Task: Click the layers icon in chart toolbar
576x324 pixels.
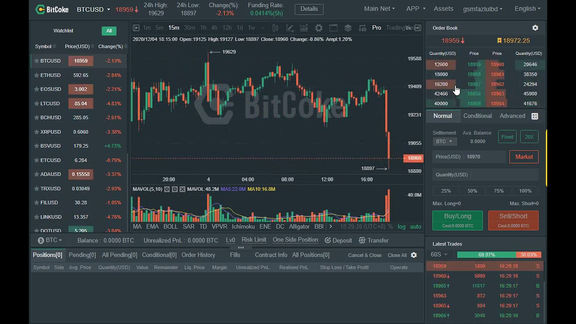Action: point(348,28)
